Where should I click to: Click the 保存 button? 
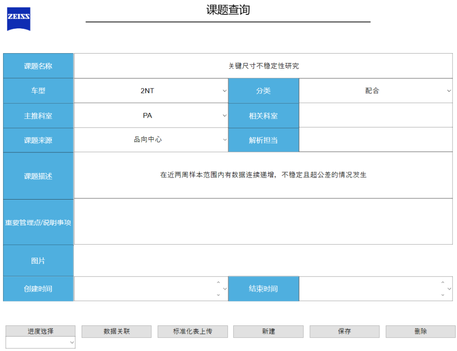345,332
